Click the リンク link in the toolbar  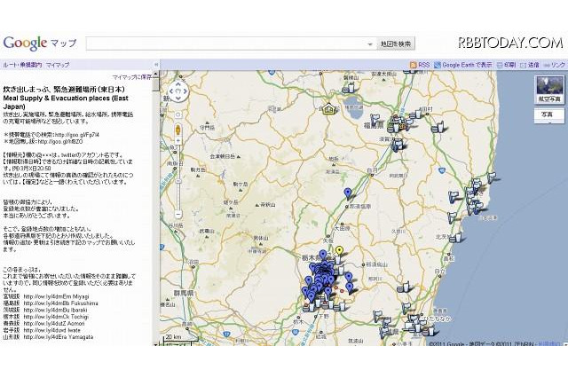tap(558, 65)
